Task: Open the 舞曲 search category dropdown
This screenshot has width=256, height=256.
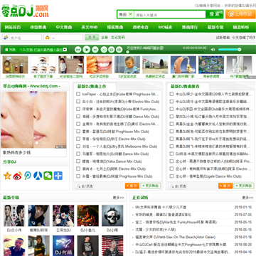Action: (x=126, y=14)
